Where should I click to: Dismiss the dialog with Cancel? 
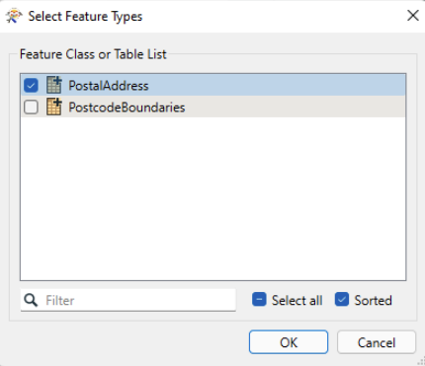(377, 342)
